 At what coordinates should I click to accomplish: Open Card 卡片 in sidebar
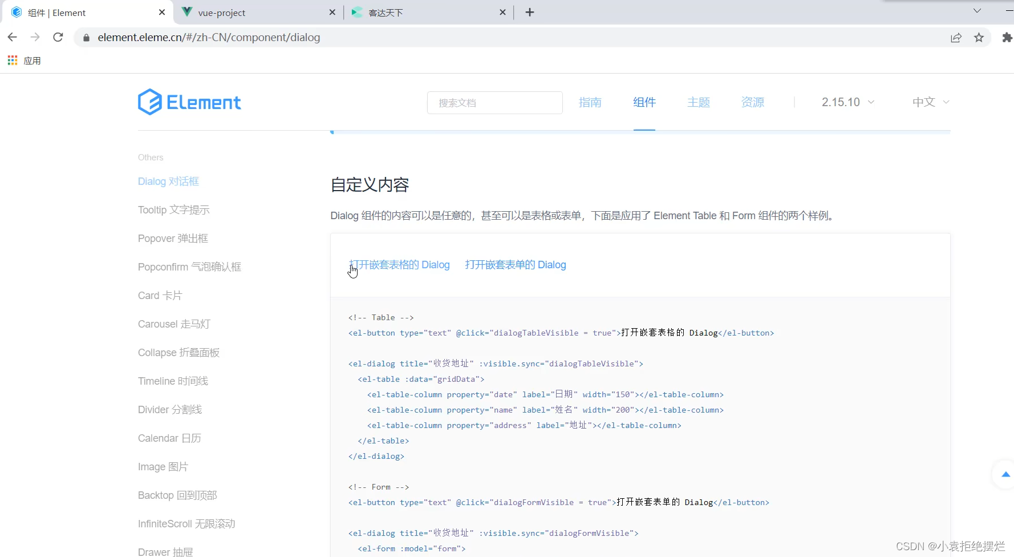[160, 296]
